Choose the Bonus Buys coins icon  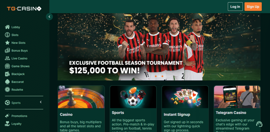point(7,51)
